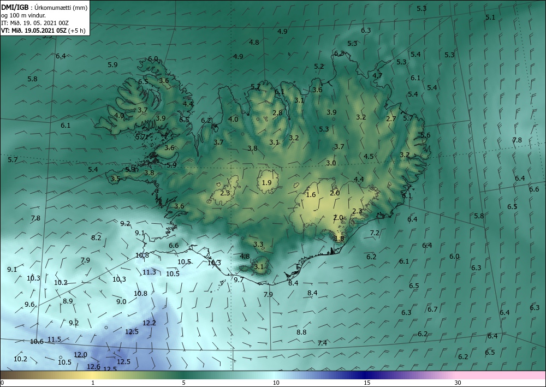
Task: Click the 12.6 value on the map
Action: [x=93, y=366]
